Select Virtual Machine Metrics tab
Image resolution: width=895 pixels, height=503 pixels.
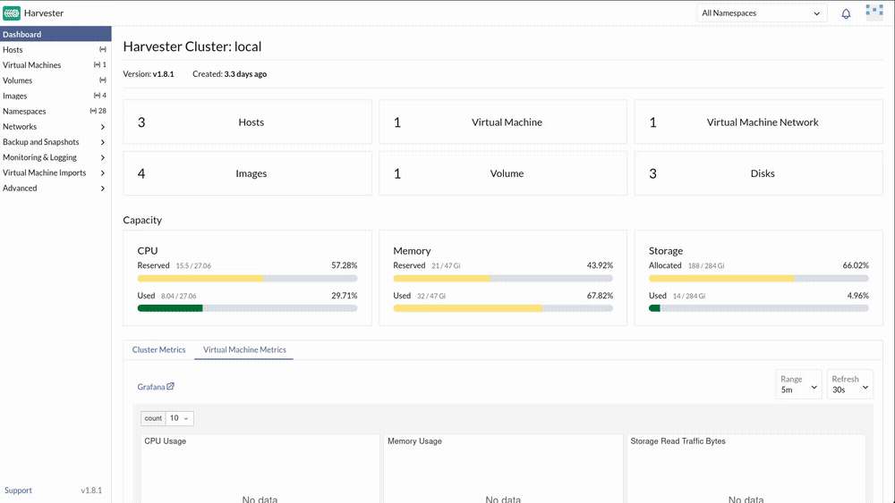244,349
